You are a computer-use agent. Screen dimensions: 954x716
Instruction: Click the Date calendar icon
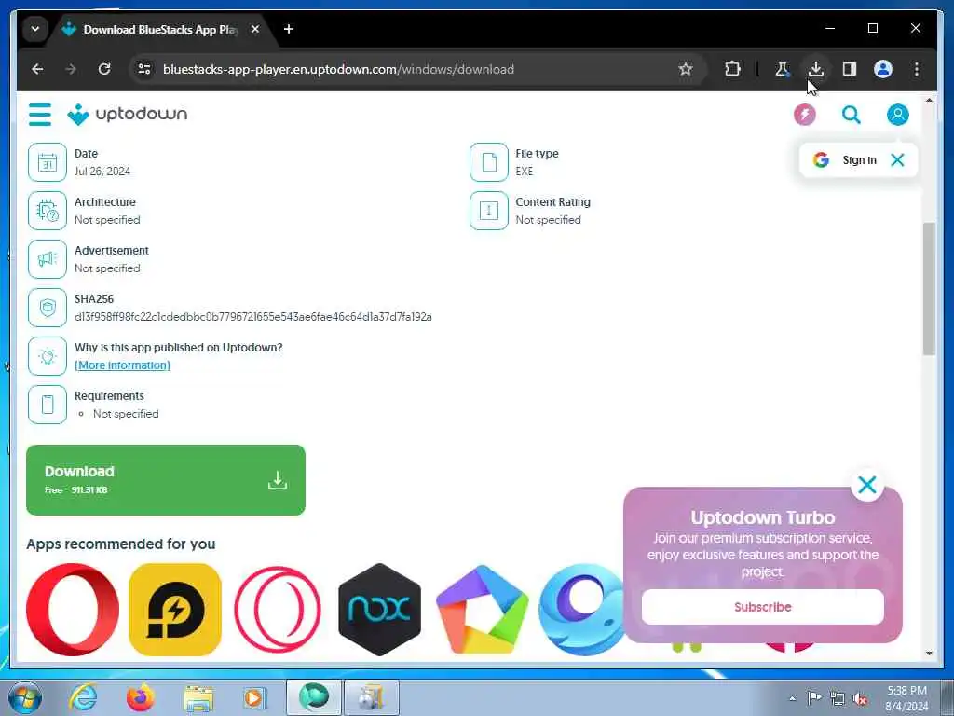(48, 162)
